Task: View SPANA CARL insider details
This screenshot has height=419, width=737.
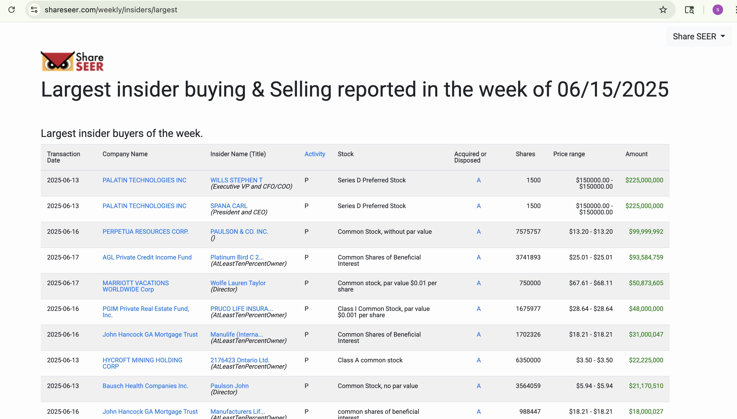Action: click(229, 206)
